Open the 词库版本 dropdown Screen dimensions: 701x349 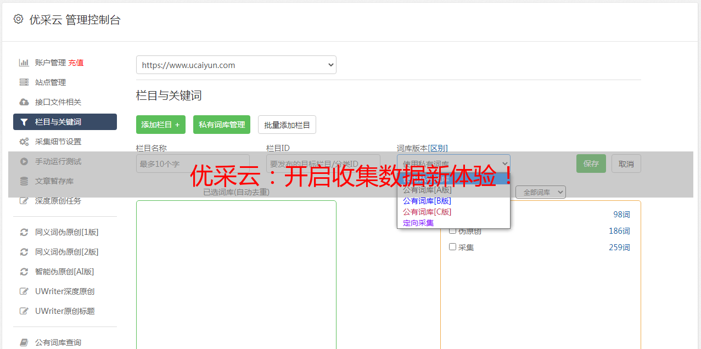[453, 164]
